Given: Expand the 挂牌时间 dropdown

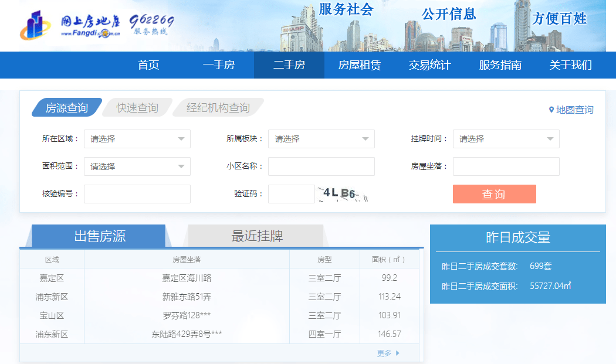Looking at the screenshot, I should point(506,139).
